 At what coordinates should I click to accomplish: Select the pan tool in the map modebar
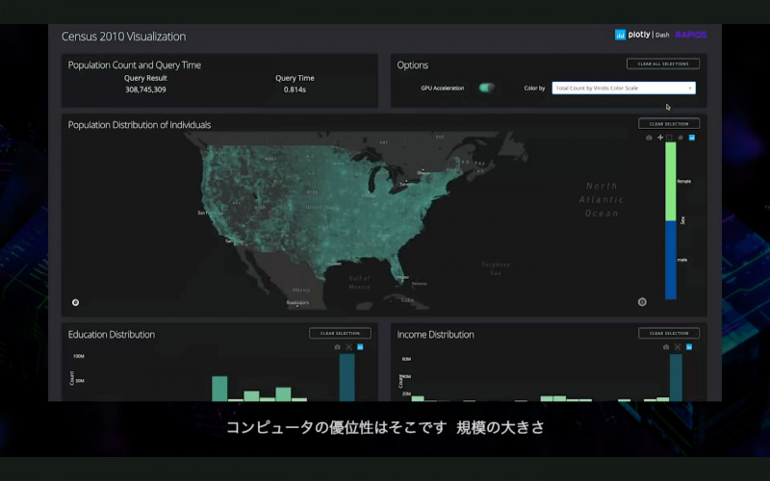pyautogui.click(x=660, y=138)
